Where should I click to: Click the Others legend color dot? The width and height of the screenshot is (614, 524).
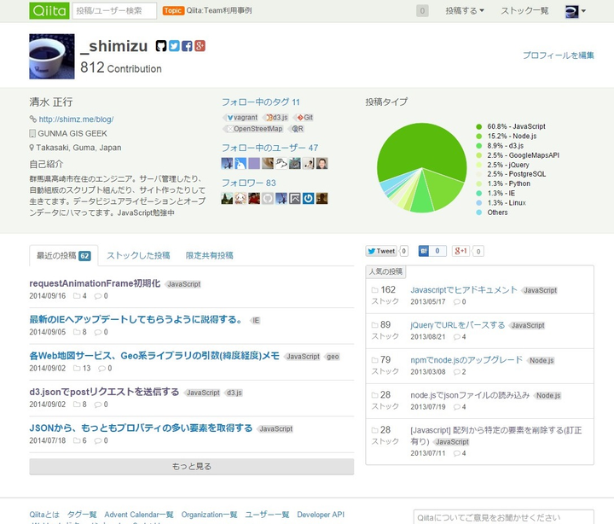tap(478, 213)
